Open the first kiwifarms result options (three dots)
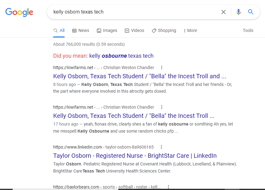Screen dimensions: 265x190 [x=162, y=68]
